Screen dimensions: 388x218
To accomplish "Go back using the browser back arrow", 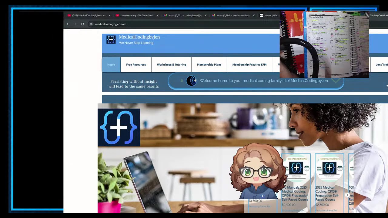I will (x=68, y=24).
